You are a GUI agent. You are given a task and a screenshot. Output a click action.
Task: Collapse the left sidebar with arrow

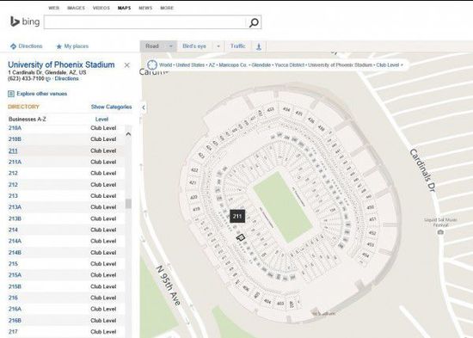click(x=144, y=108)
